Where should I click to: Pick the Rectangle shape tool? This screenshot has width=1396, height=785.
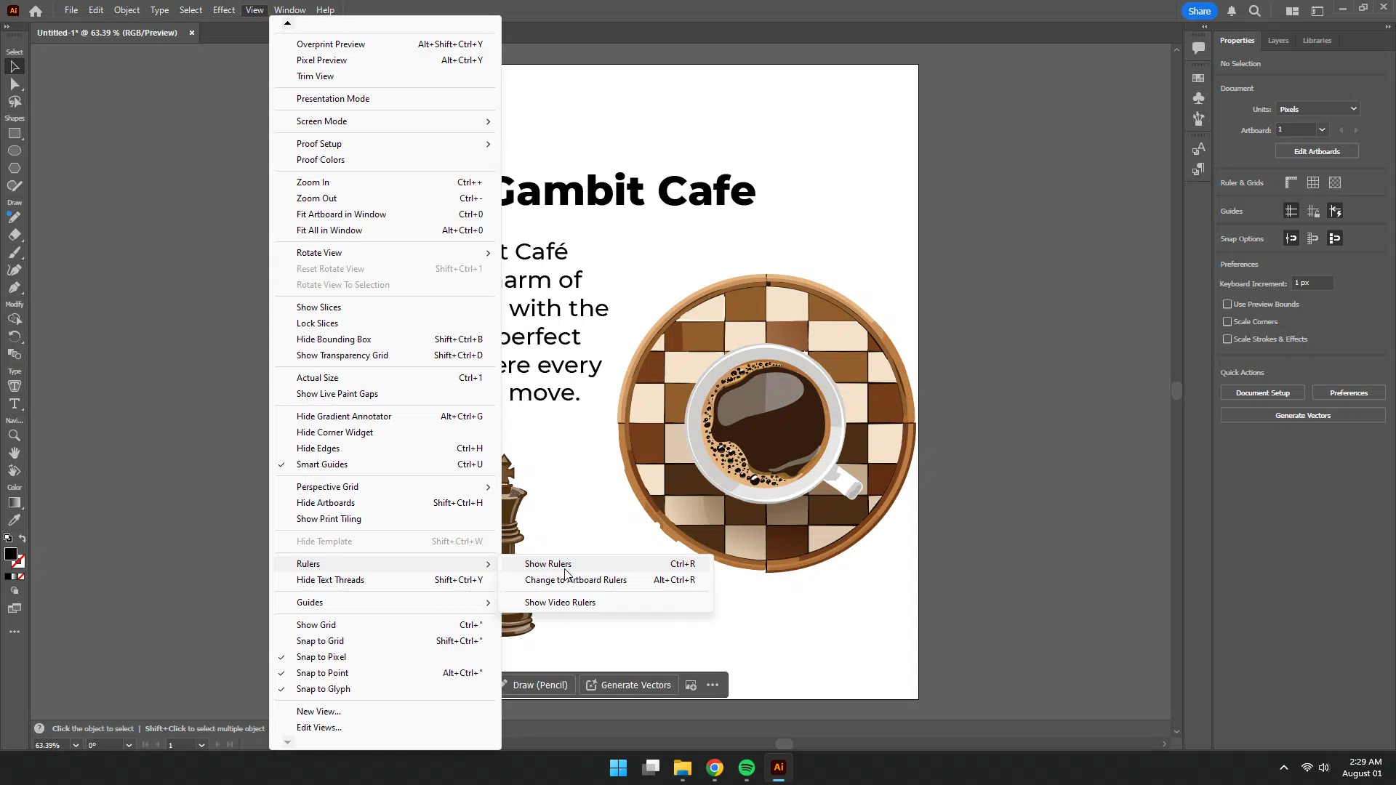15,134
